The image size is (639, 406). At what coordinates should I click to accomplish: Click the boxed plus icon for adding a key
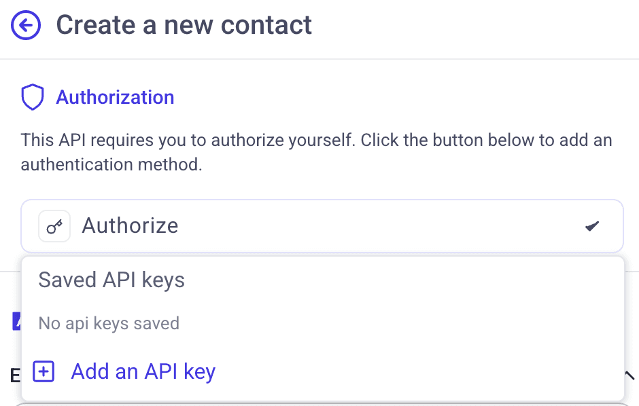point(43,371)
